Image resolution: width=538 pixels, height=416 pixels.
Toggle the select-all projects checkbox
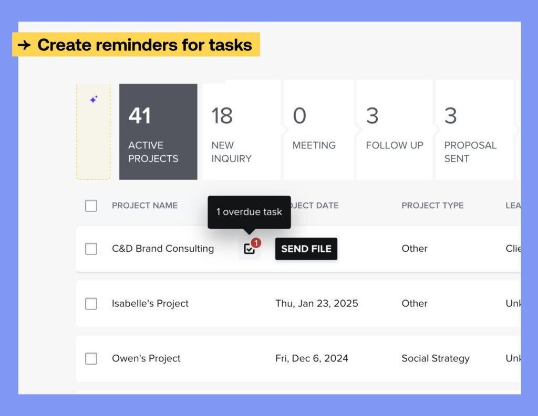(x=91, y=206)
